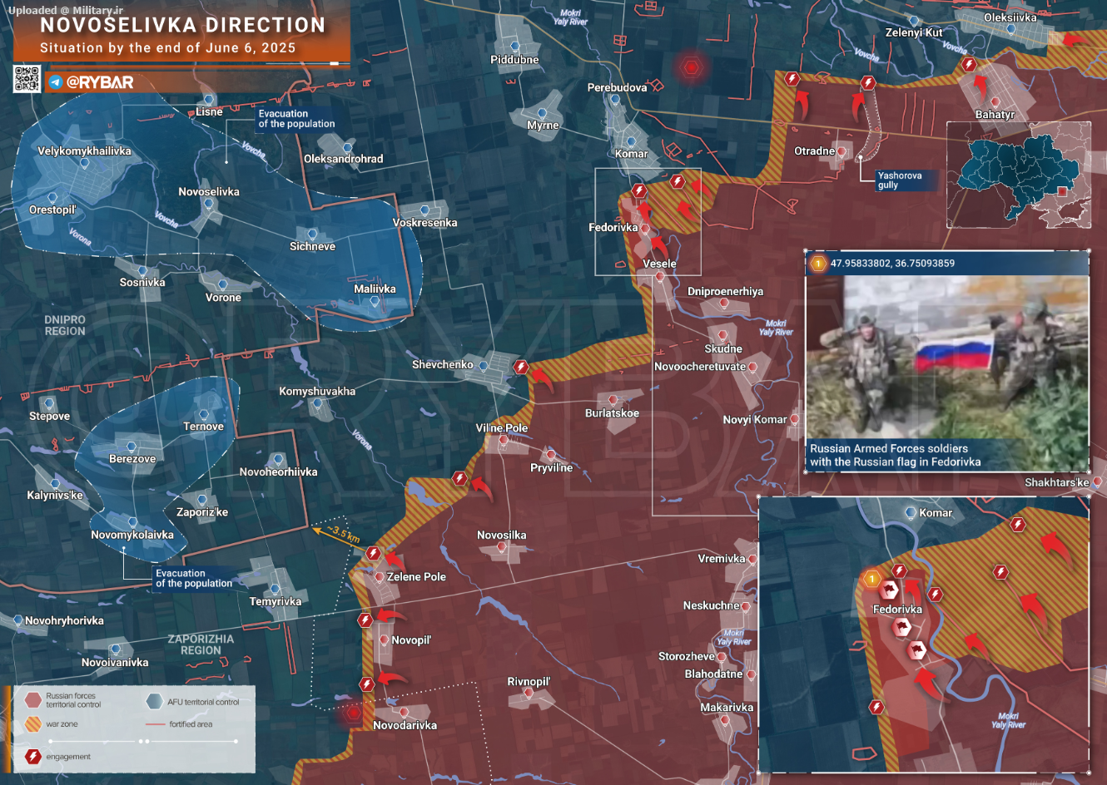Click the engagement marker southwest of Vil'ne Pole
This screenshot has width=1107, height=785.
(x=459, y=478)
